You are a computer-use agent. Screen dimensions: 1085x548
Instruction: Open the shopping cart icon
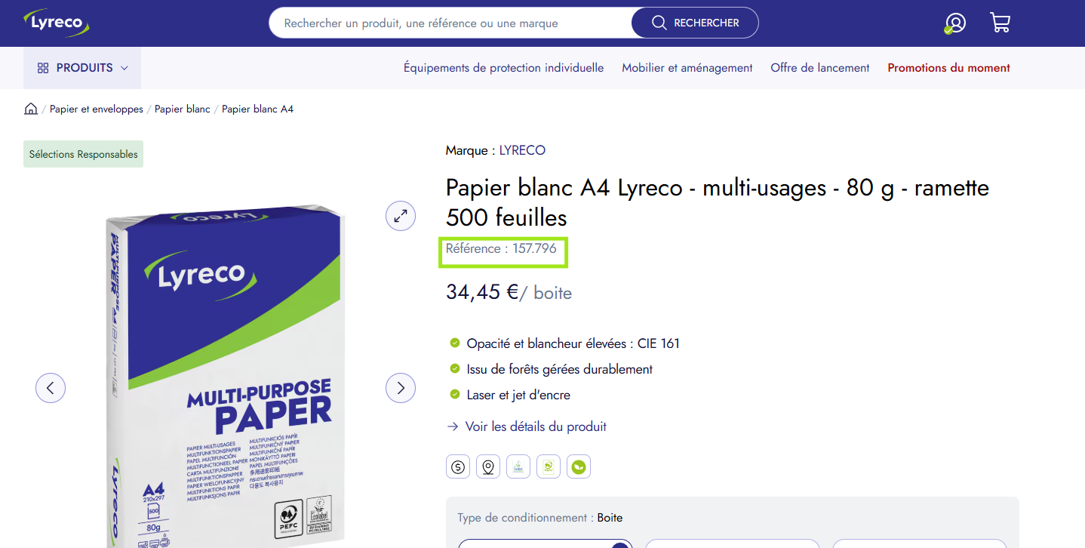point(1000,23)
